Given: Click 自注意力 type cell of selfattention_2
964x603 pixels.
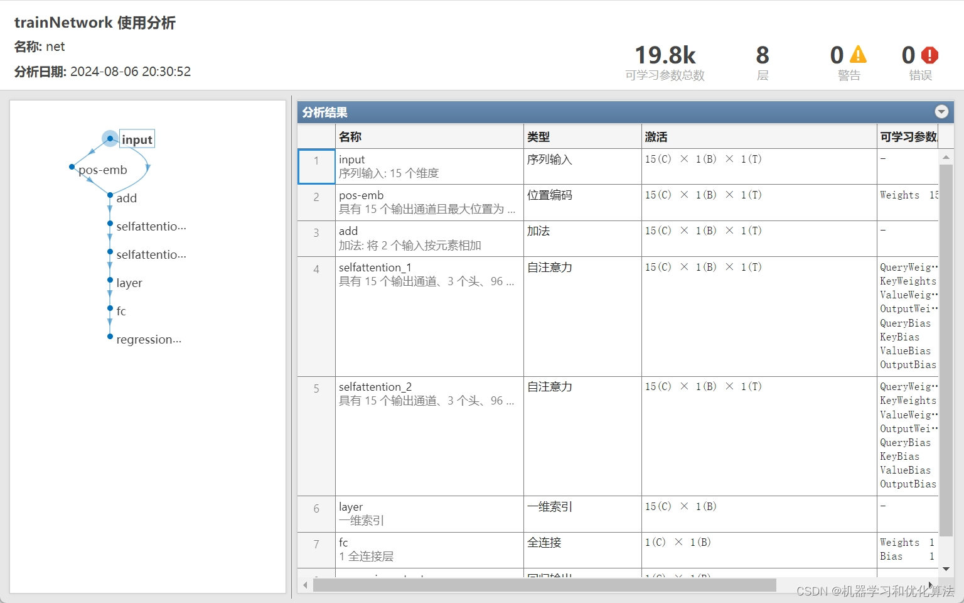Looking at the screenshot, I should tap(582, 437).
